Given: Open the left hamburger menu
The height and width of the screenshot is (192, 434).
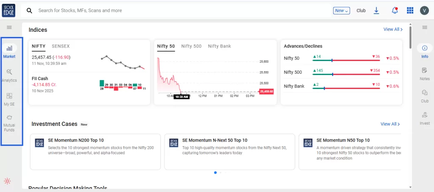Looking at the screenshot, I should pyautogui.click(x=9, y=27).
